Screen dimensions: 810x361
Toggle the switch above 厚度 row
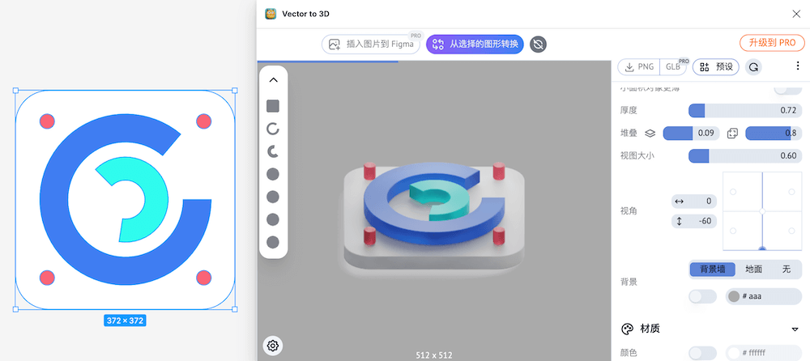[x=787, y=89]
